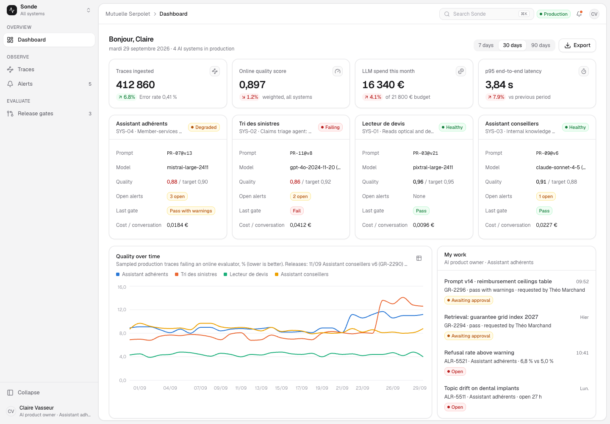Open Alerts in the sidebar

pyautogui.click(x=49, y=84)
